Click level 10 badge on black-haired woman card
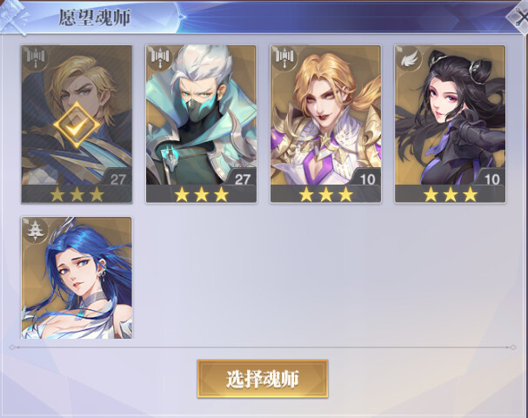This screenshot has height=418, width=528. pos(492,179)
